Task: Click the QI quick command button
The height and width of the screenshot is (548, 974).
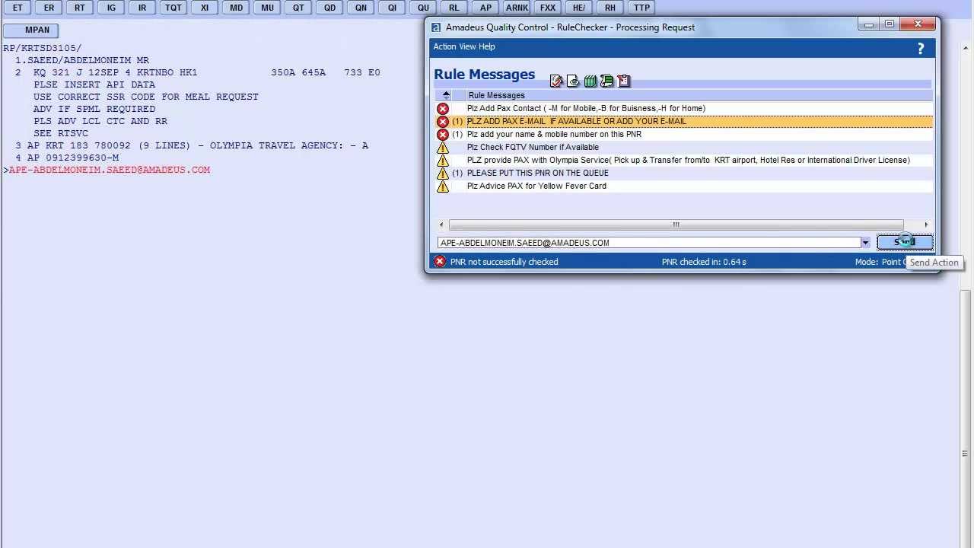Action: coord(392,8)
